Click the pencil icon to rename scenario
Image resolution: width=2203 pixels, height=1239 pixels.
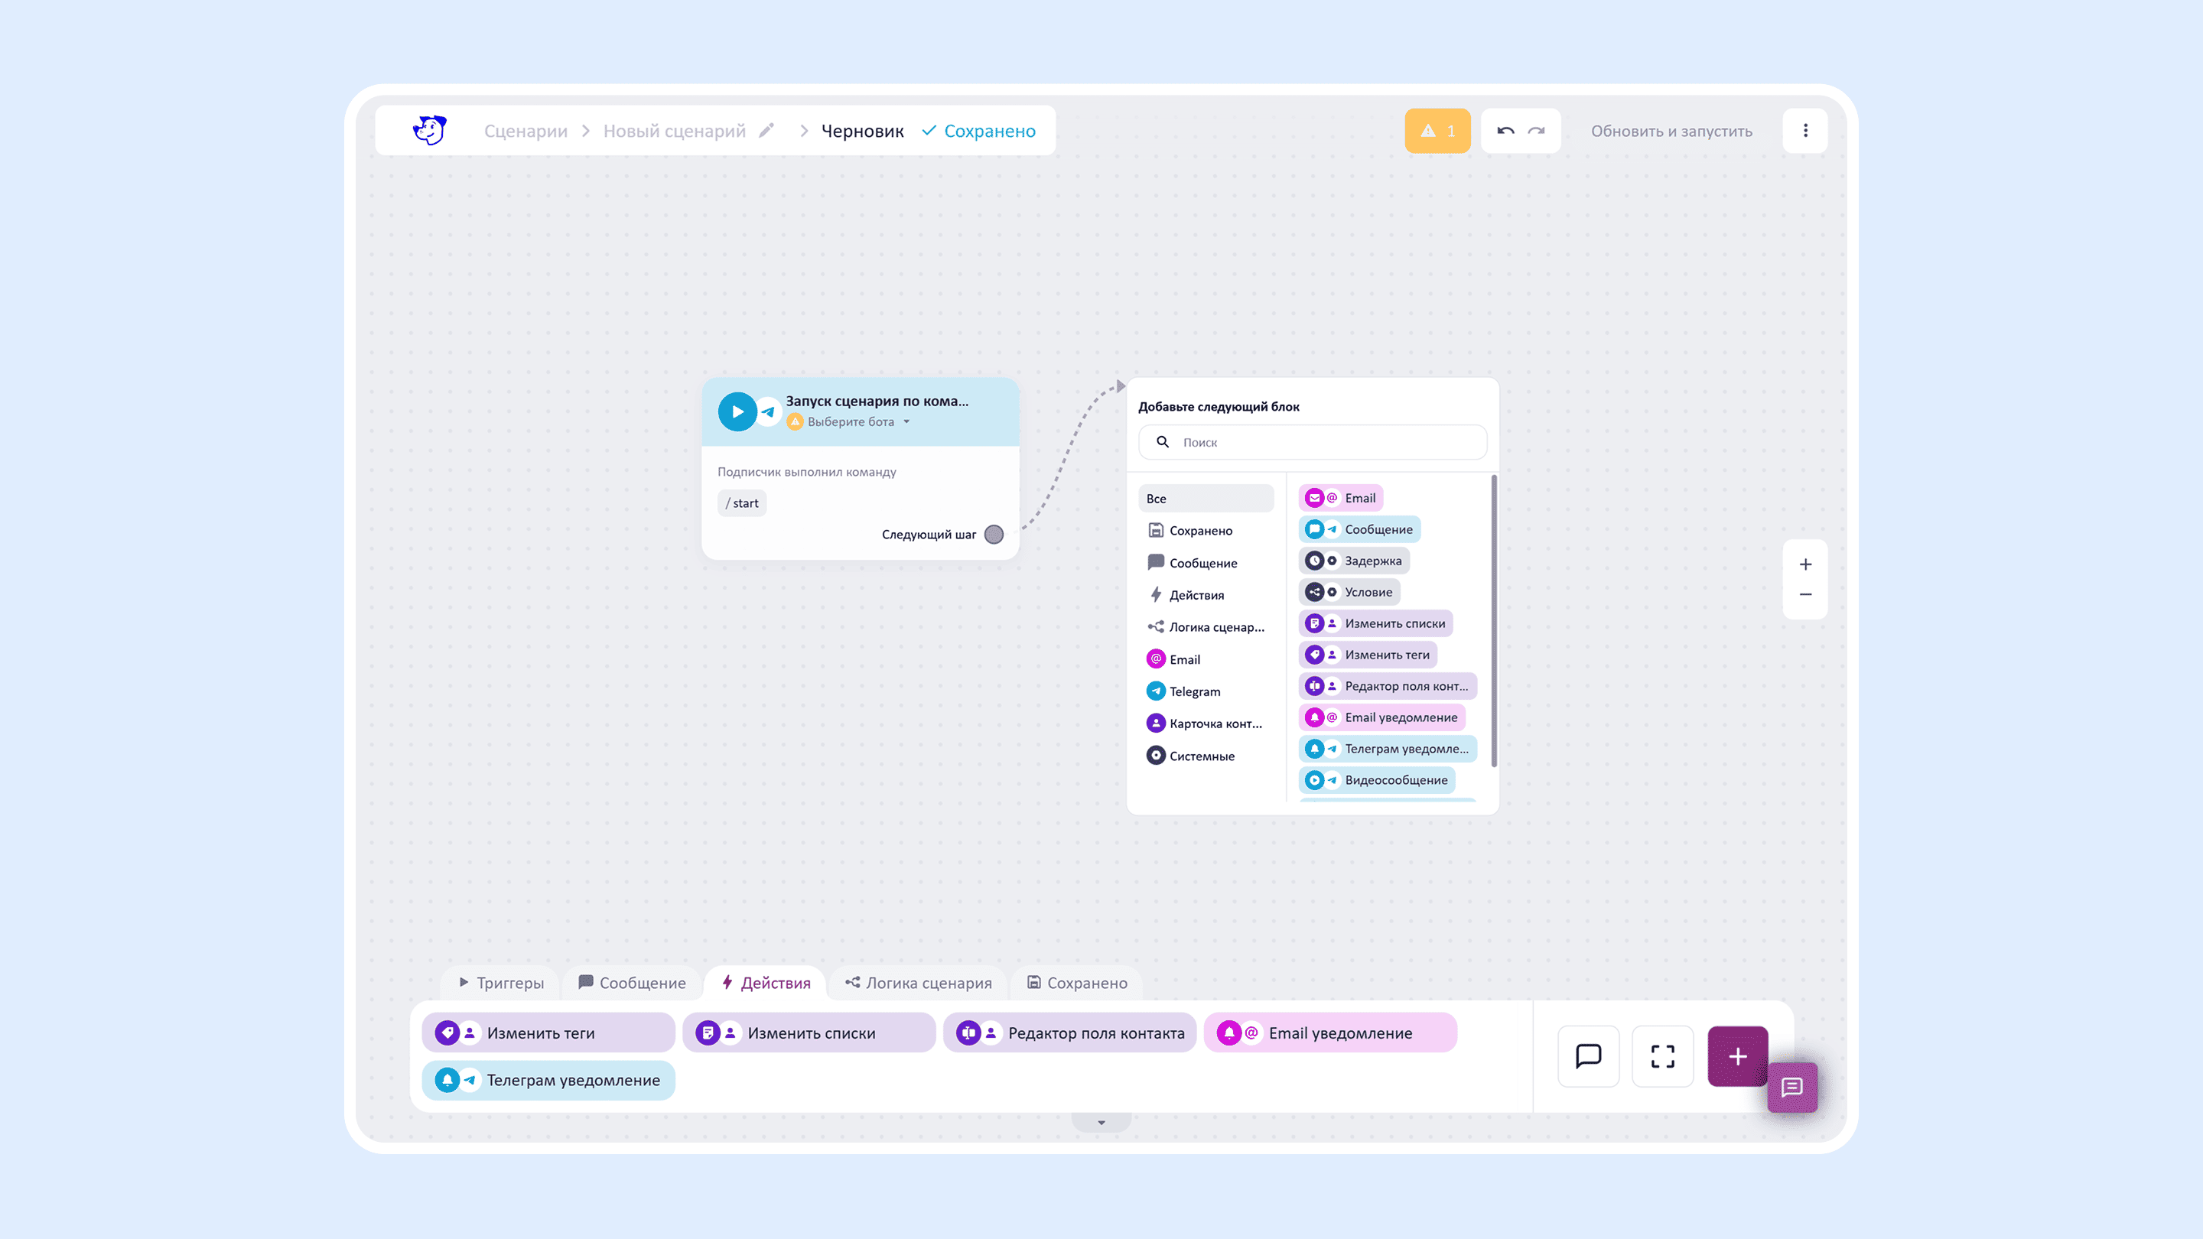766,131
